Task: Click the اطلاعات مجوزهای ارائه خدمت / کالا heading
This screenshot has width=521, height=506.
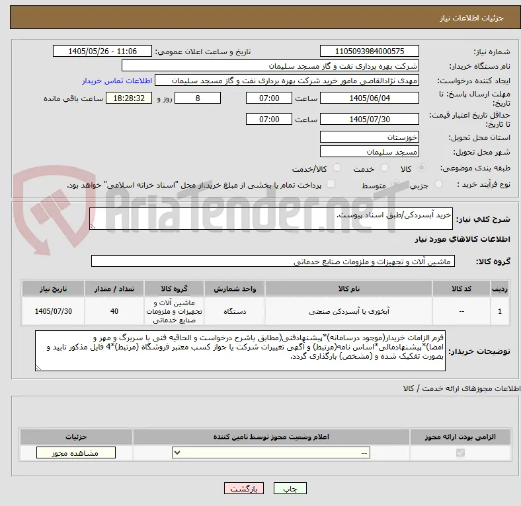Action: (x=461, y=388)
